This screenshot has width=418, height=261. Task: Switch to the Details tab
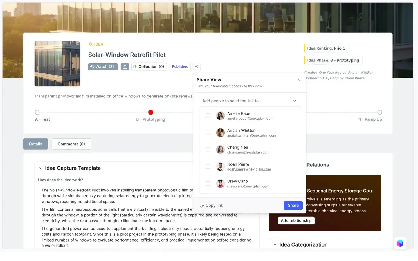pos(36,144)
